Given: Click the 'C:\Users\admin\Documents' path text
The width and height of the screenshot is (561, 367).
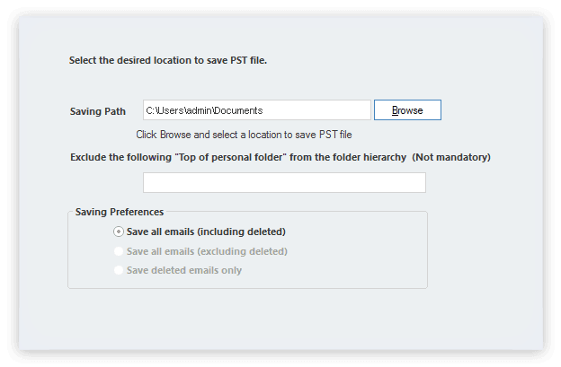Looking at the screenshot, I should click(x=204, y=110).
